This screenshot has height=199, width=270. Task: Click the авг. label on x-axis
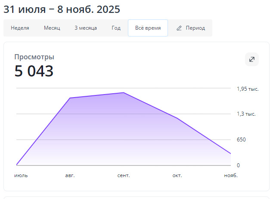[x=70, y=175]
